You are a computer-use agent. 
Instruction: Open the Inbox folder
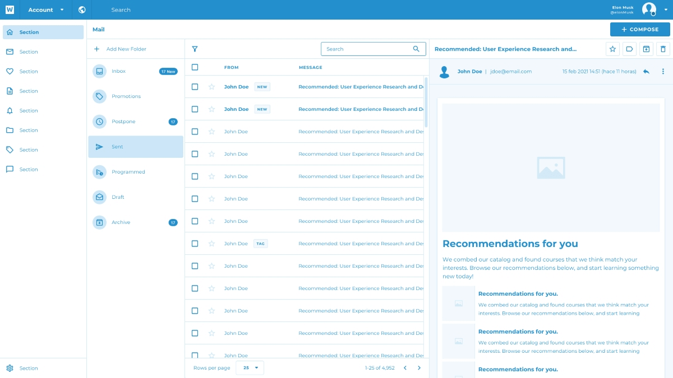[118, 71]
